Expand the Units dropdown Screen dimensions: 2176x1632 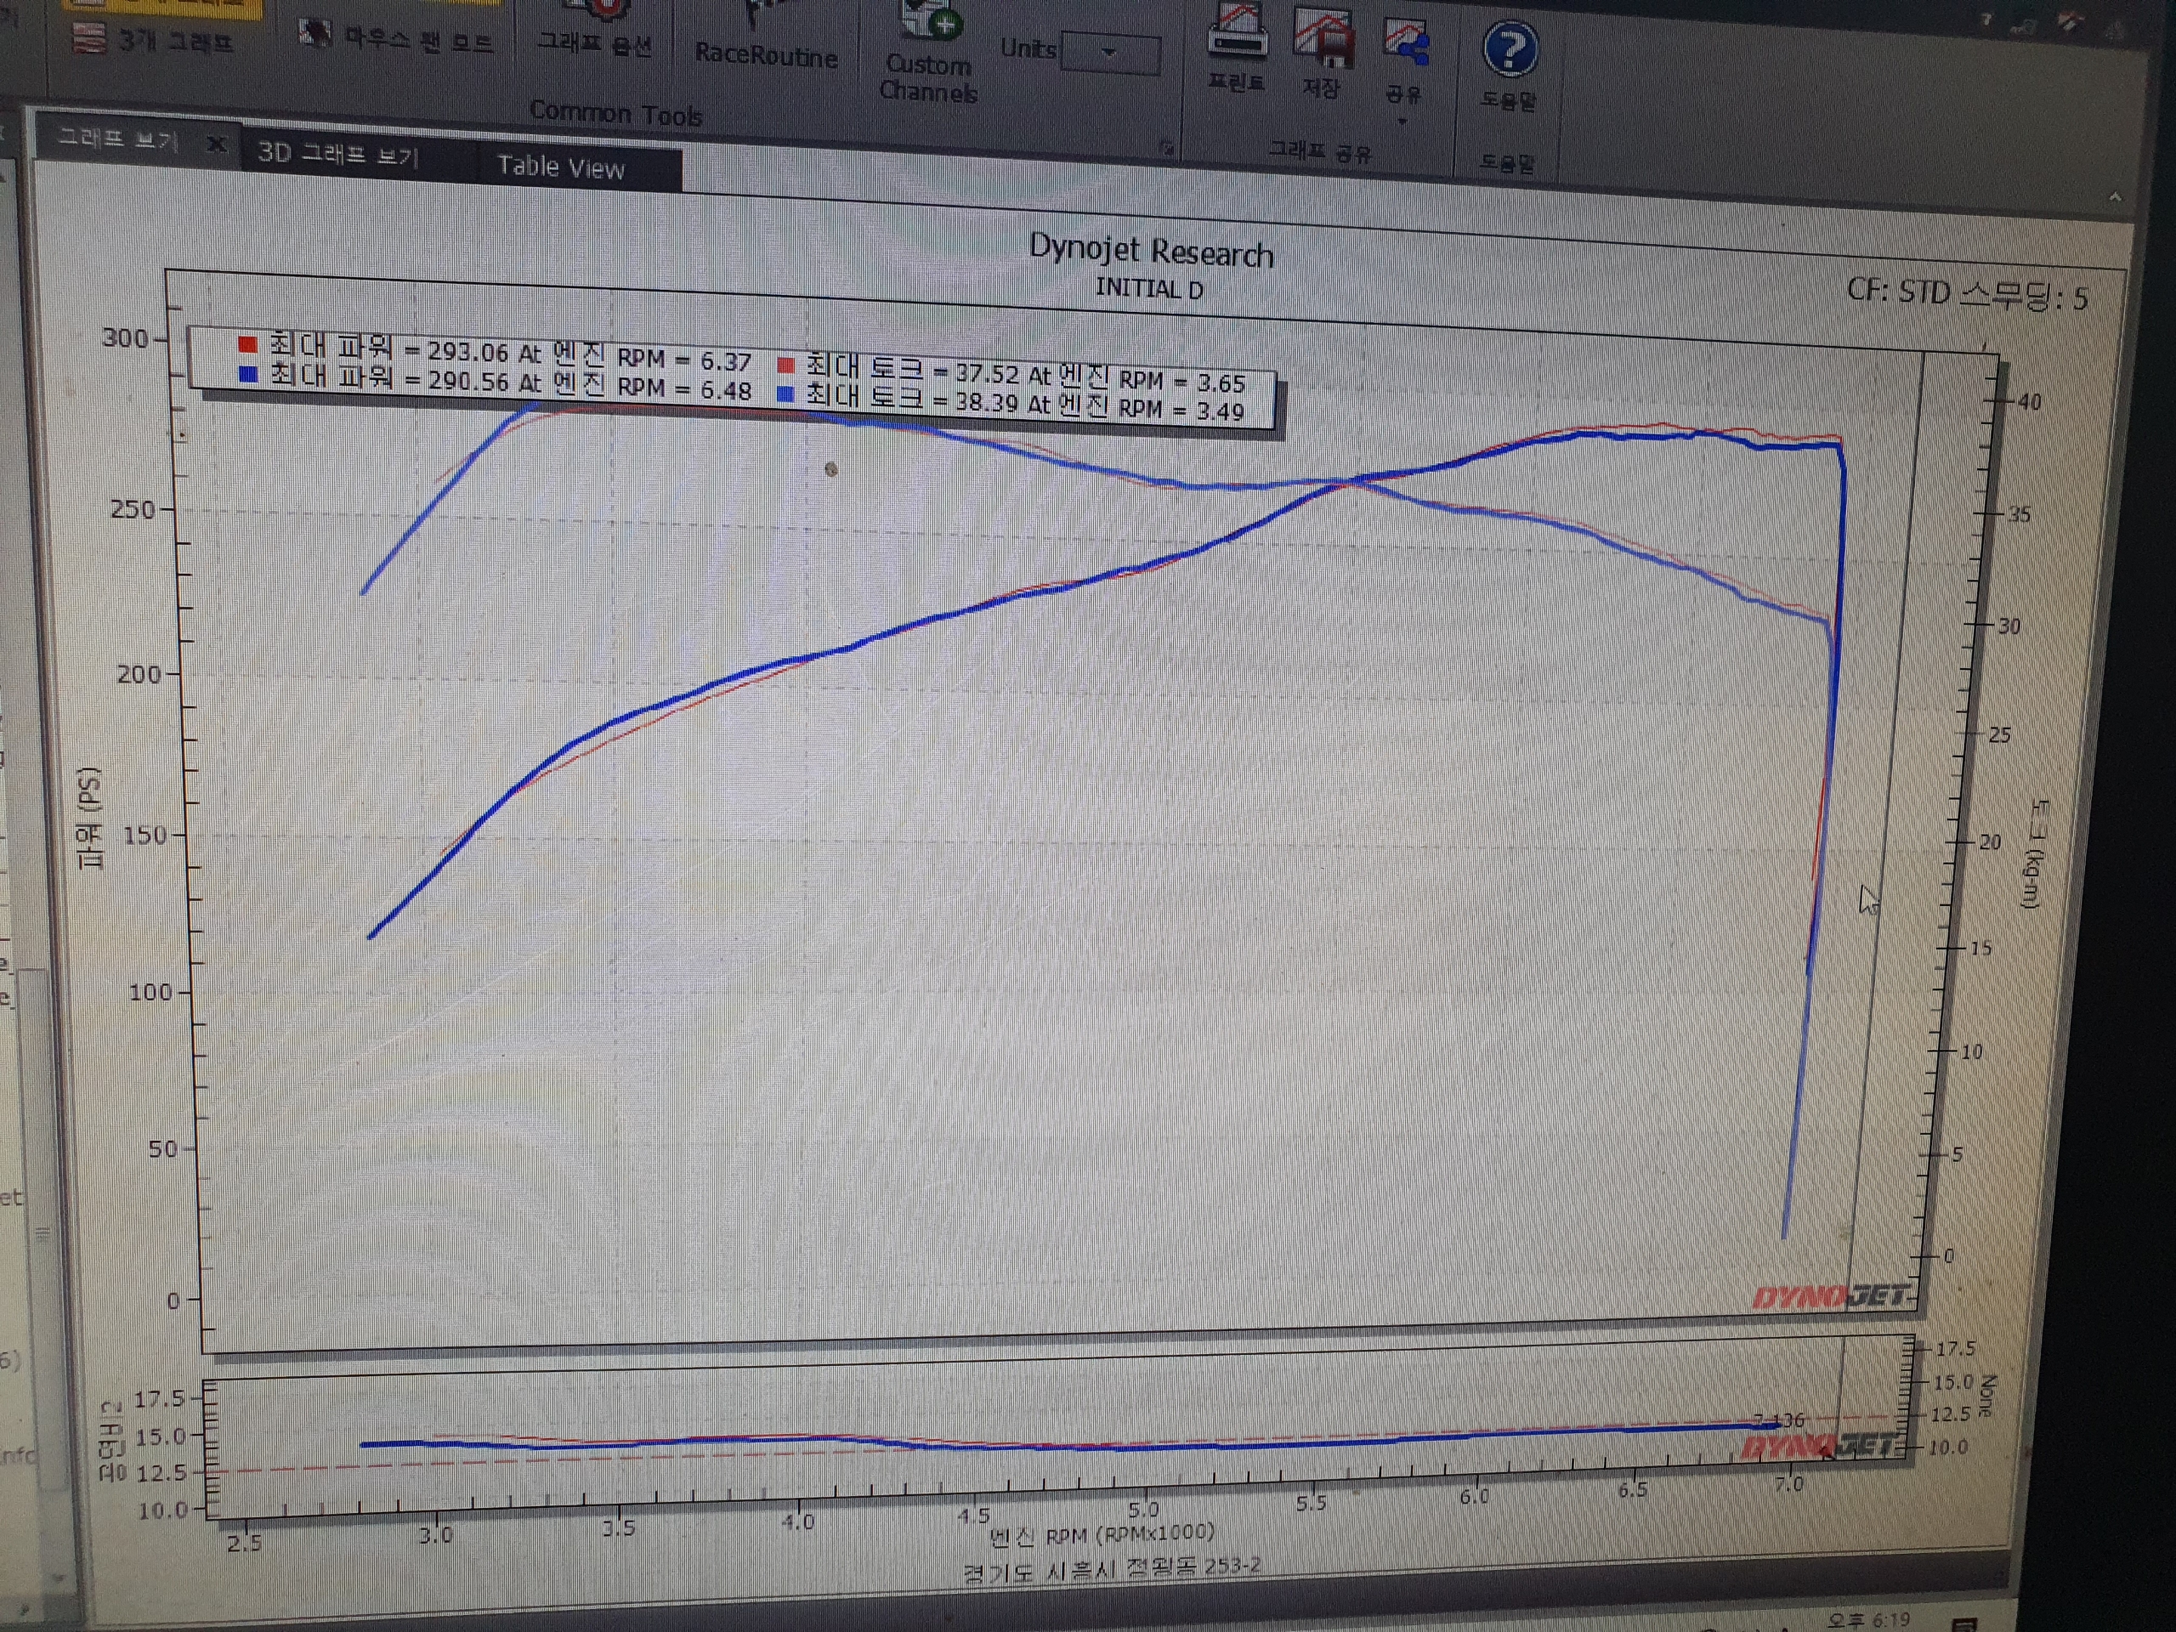(1111, 53)
